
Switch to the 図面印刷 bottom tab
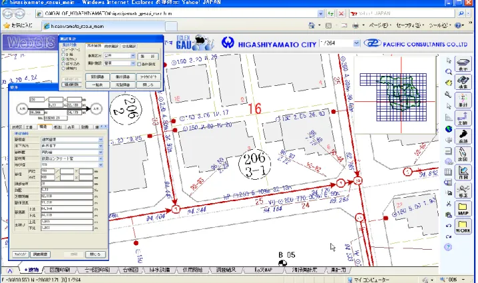coord(60,270)
